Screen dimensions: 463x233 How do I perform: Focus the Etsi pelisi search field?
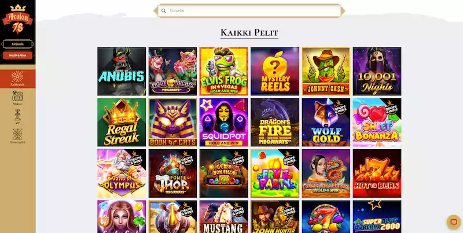(249, 11)
